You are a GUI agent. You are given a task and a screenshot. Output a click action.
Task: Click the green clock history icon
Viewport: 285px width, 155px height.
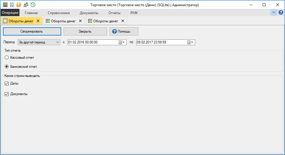click(33, 5)
